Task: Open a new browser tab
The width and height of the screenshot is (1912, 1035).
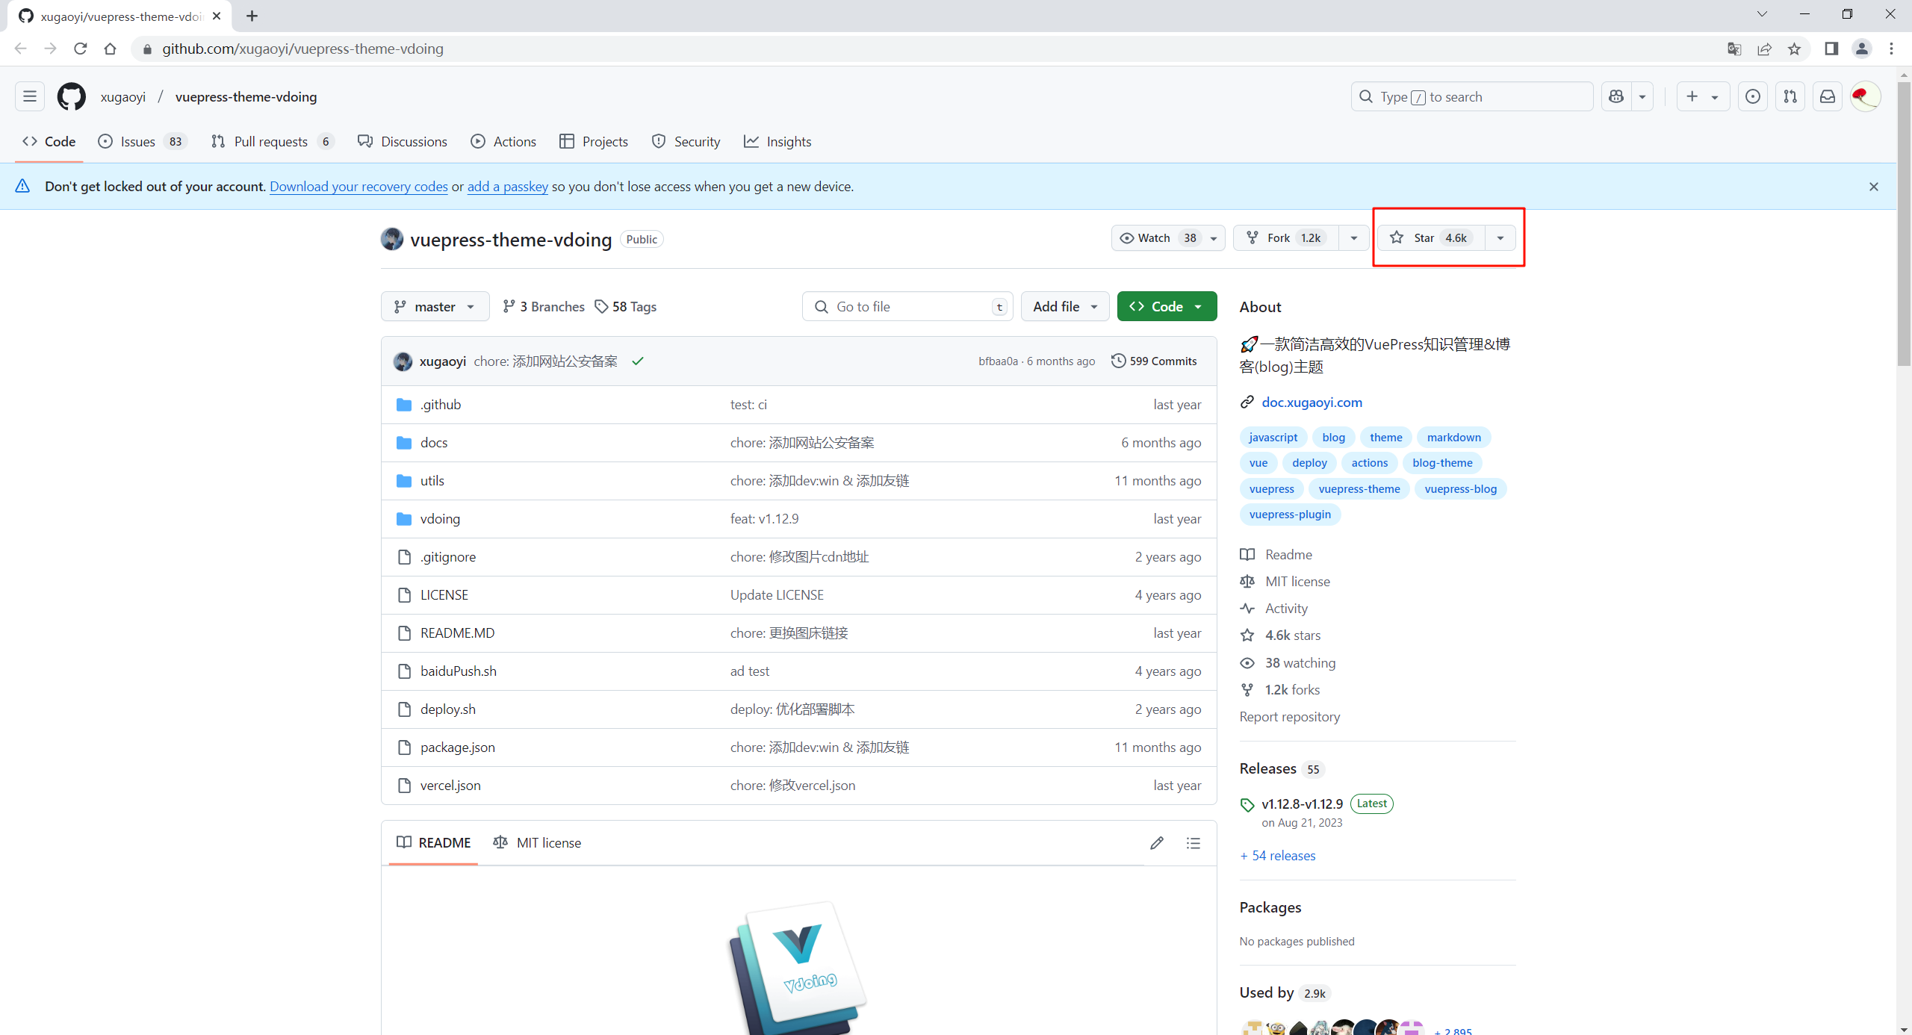Action: pos(252,16)
